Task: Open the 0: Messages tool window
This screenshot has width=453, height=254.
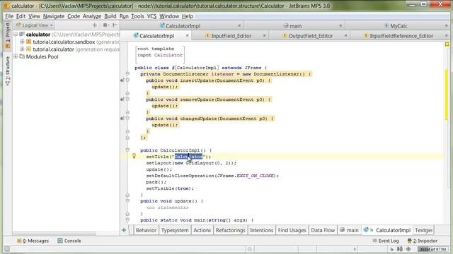Action: (33, 241)
